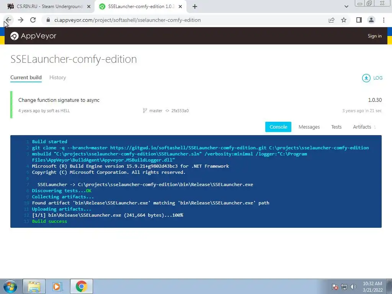Open a new browser tab
This screenshot has width=392, height=294.
[195, 7]
